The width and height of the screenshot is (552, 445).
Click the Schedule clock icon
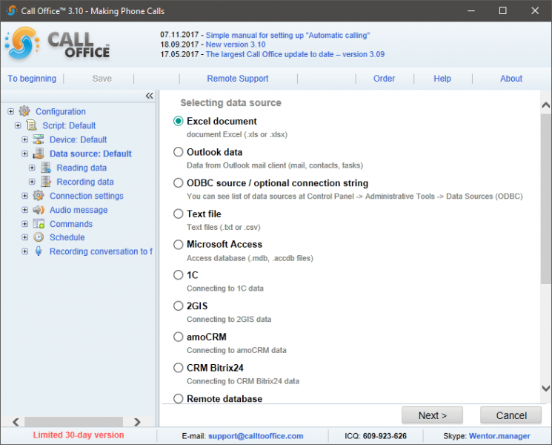(x=39, y=237)
